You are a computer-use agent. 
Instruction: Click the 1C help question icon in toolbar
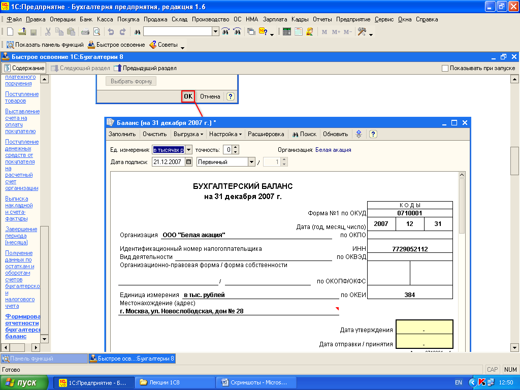pyautogui.click(x=264, y=32)
